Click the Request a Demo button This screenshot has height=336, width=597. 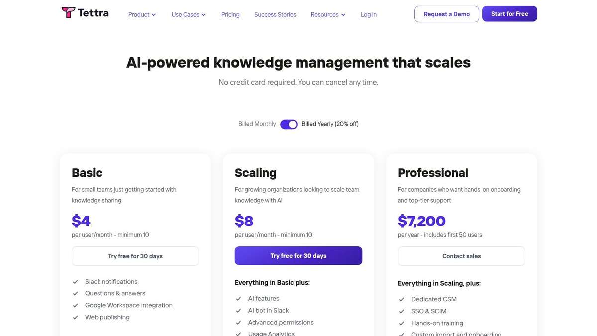coord(446,14)
